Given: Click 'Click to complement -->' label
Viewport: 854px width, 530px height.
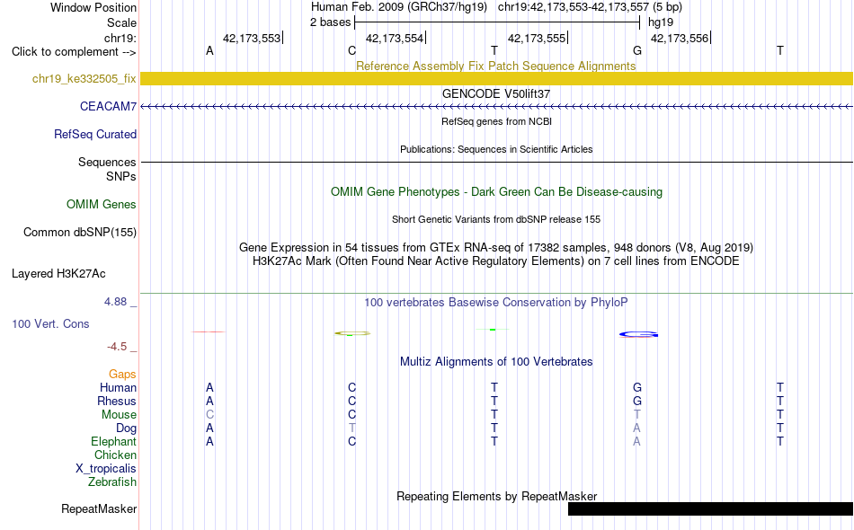Looking at the screenshot, I should coord(74,52).
